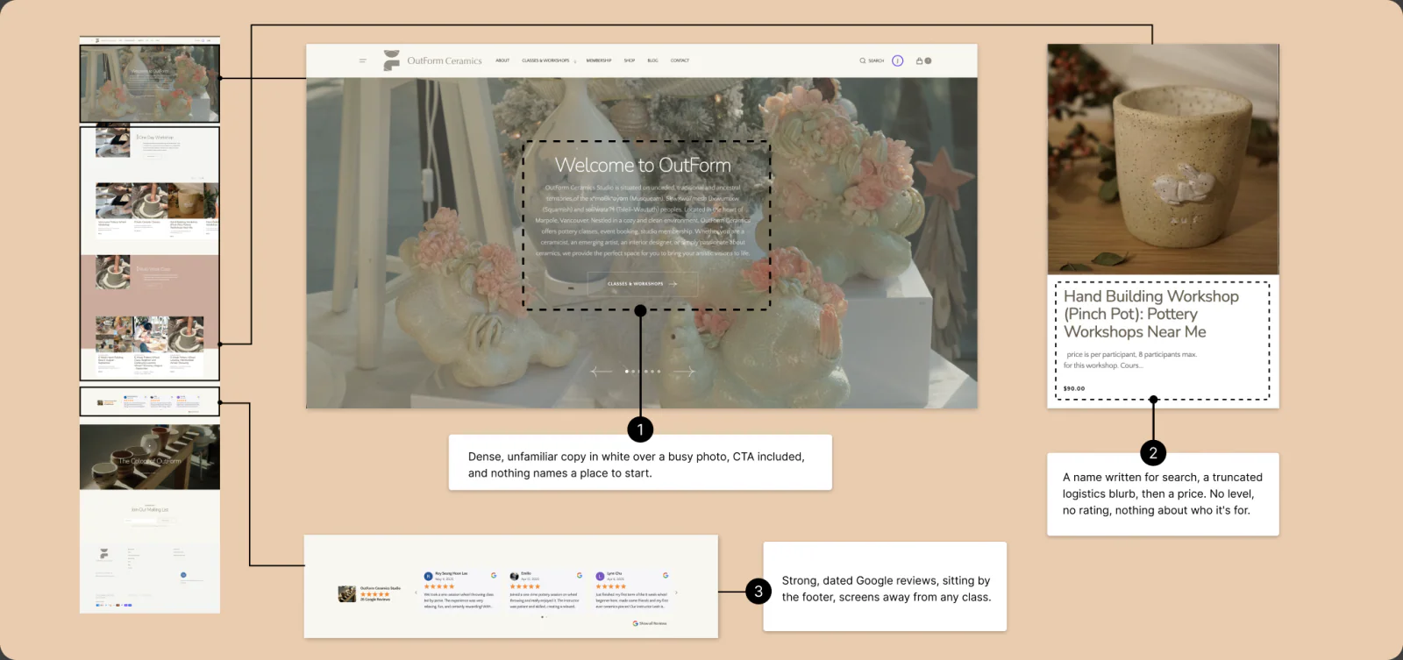Screen dimensions: 1403x660
Task: Open the circular account icon in header
Action: (897, 60)
